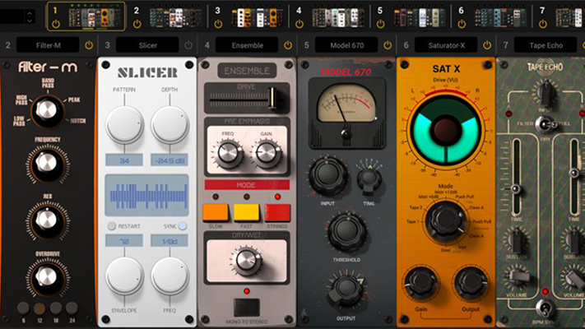585x329 pixels.
Task: Toggle power for rack preset 3
Action: pos(218,24)
